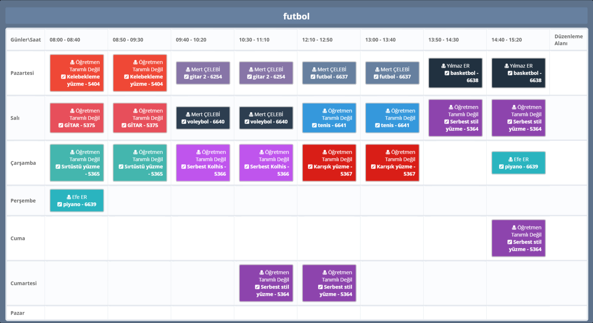593x323 pixels.
Task: Select the Pazar row label
Action: pos(18,313)
